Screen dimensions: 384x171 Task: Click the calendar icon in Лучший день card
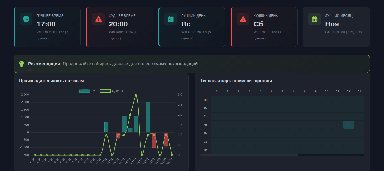171,19
